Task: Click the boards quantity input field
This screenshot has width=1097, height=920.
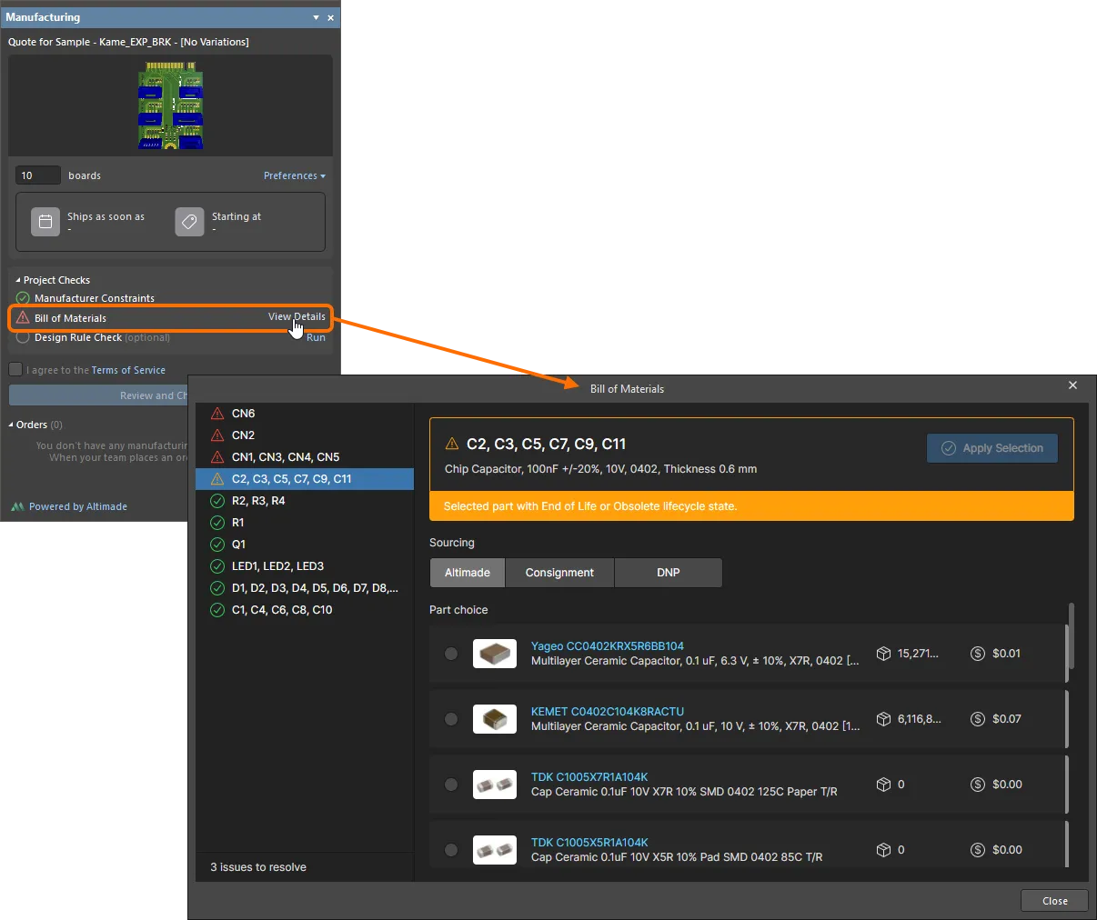Action: pos(36,175)
